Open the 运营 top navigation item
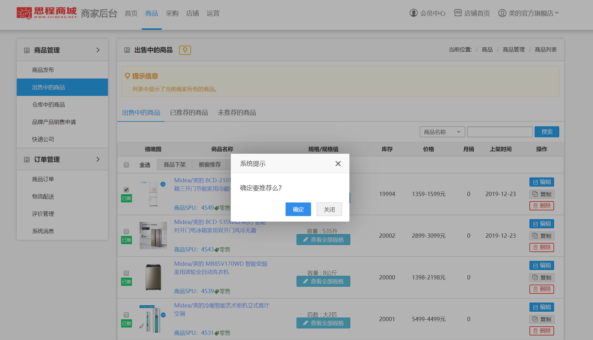593x340 pixels. click(x=213, y=13)
